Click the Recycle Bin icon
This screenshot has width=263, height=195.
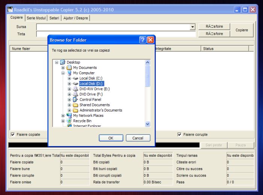[69, 121]
